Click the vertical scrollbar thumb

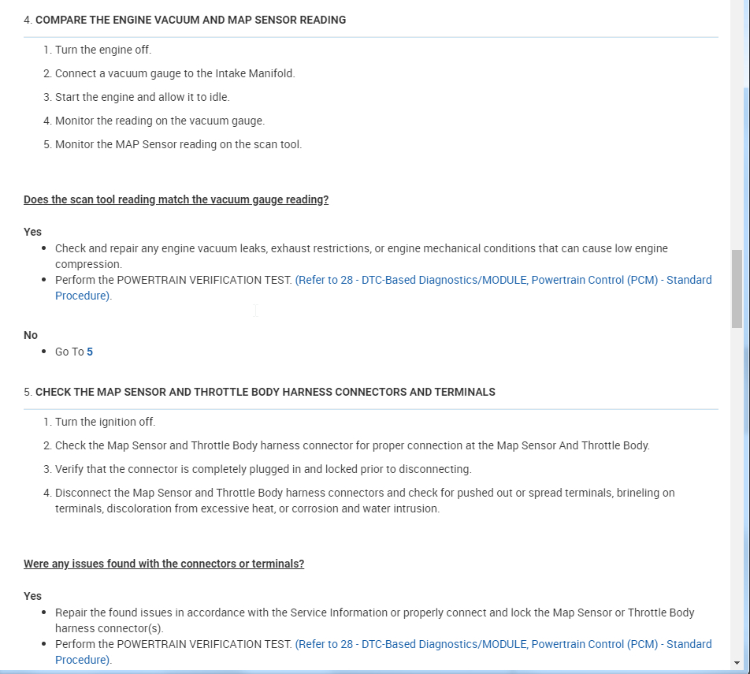tap(737, 289)
